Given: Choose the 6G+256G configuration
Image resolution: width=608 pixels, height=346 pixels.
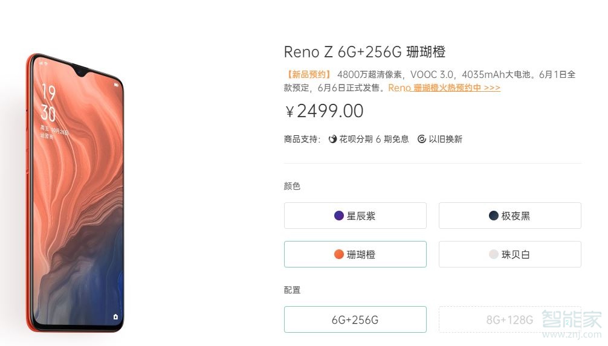Looking at the screenshot, I should coord(355,319).
